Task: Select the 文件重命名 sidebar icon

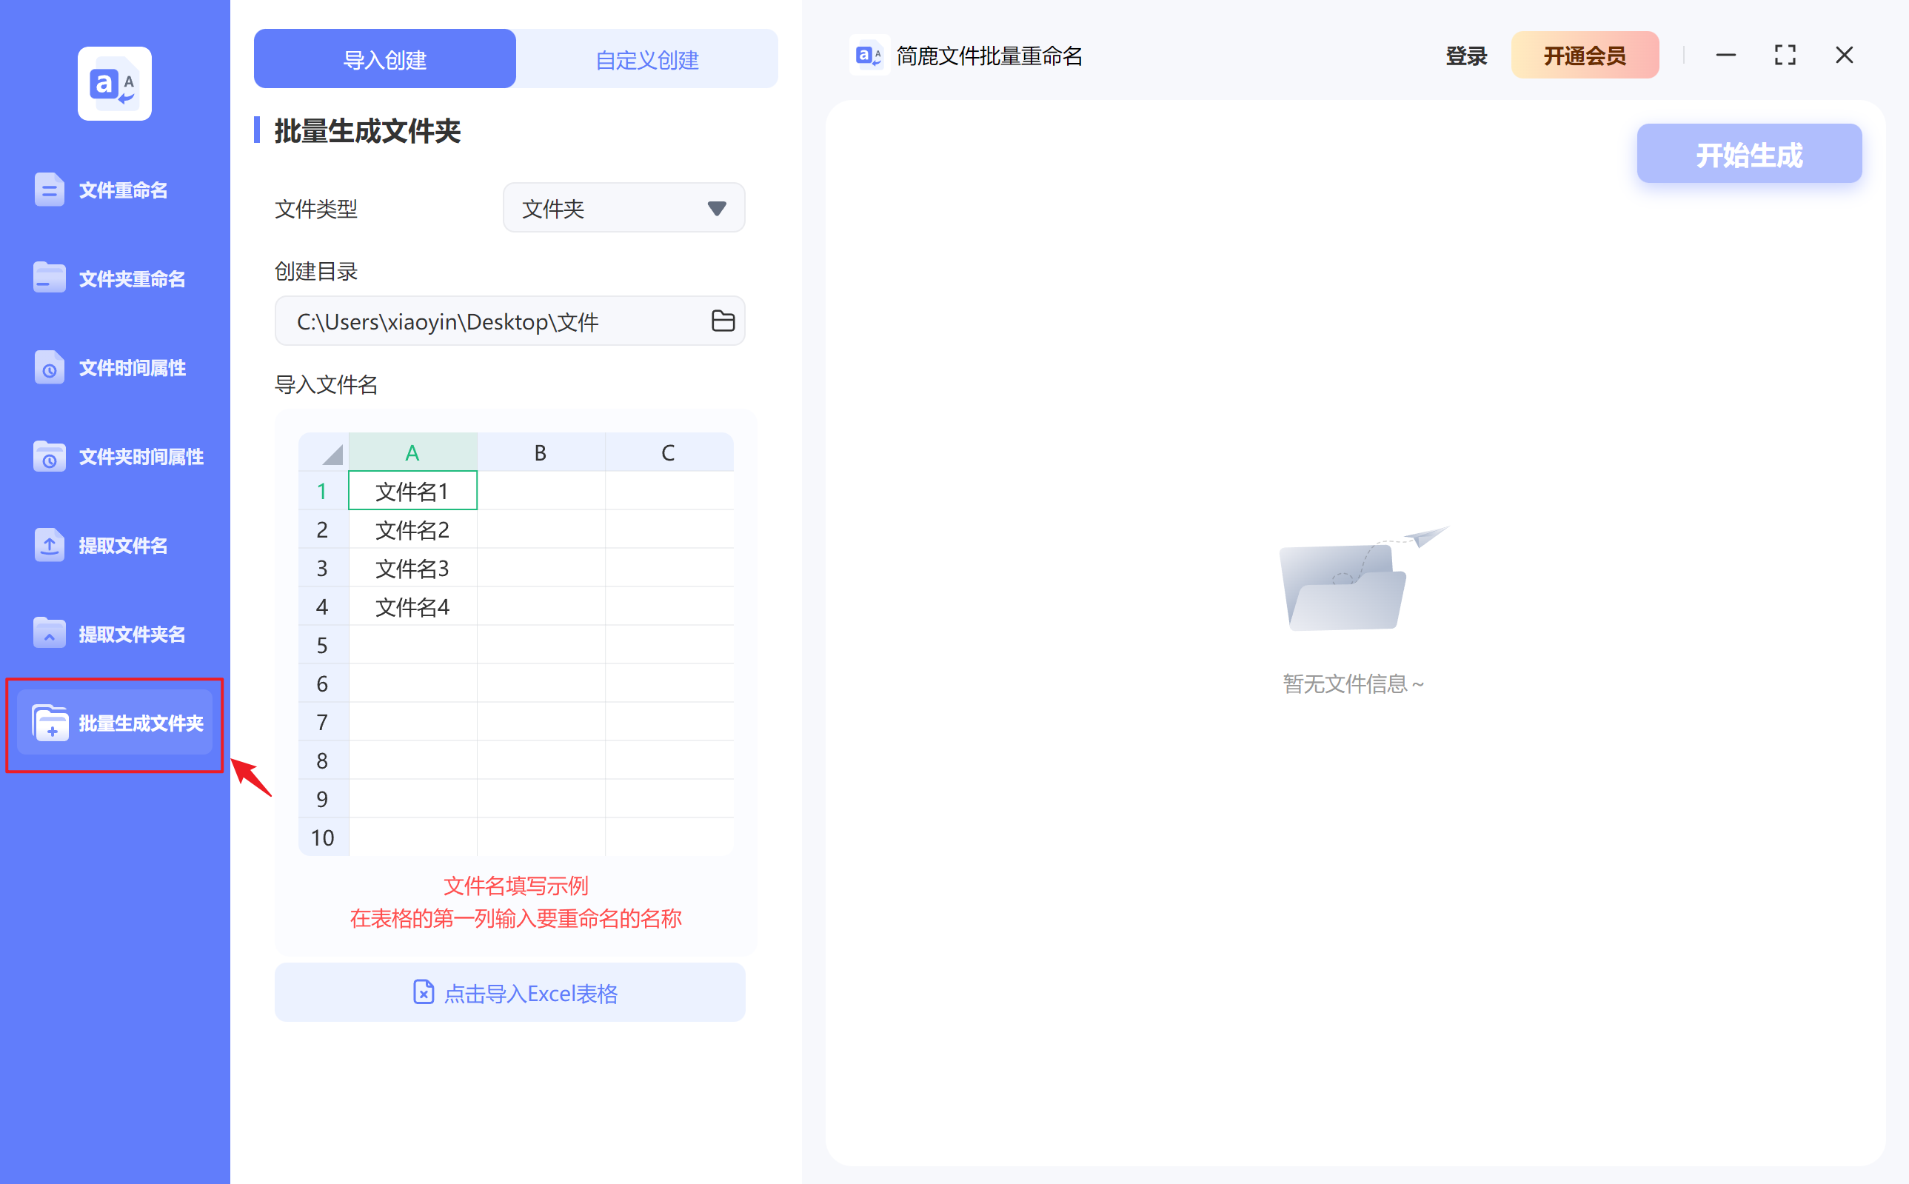Action: (50, 190)
